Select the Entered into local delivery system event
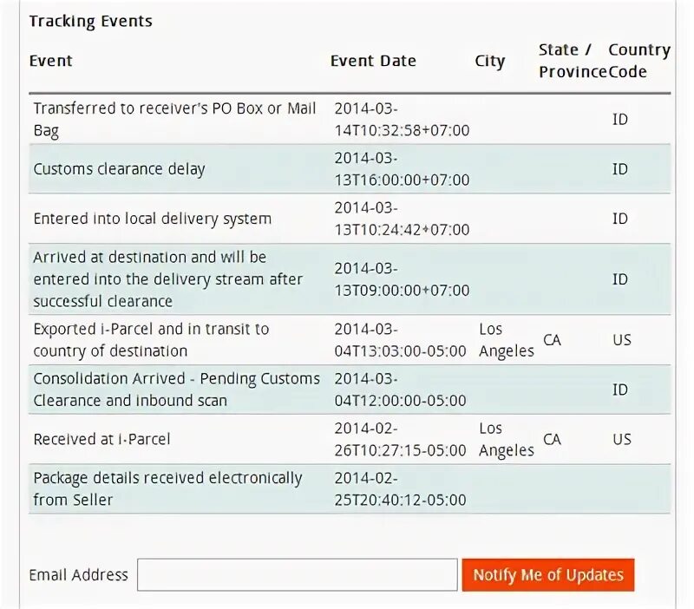Image resolution: width=694 pixels, height=609 pixels. tap(153, 219)
